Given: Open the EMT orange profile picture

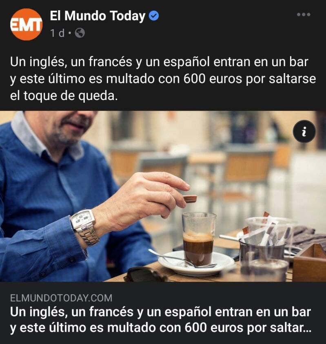Looking at the screenshot, I should (27, 24).
